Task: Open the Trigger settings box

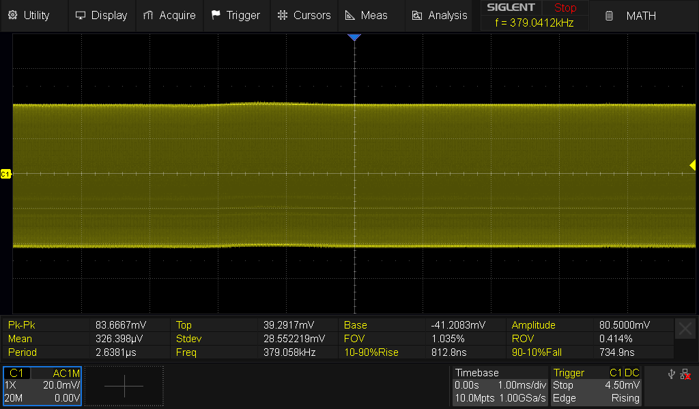Action: 597,386
